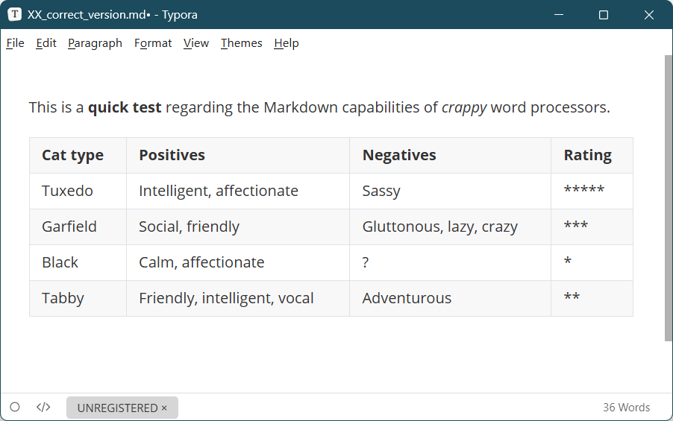
Task: Click the bold text 'quick test'
Action: 125,107
